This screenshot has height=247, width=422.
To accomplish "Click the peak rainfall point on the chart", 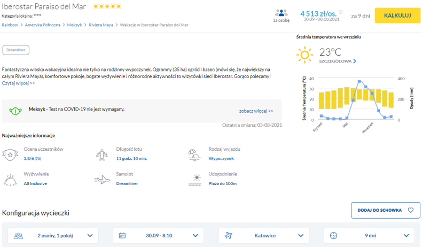I will pos(360,81).
